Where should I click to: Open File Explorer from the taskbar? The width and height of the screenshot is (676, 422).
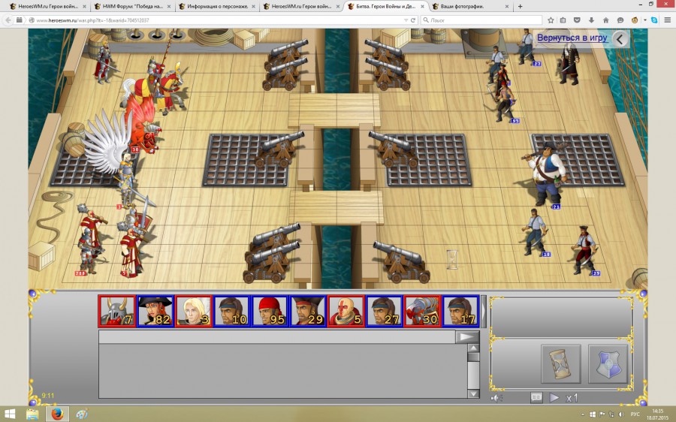point(32,414)
